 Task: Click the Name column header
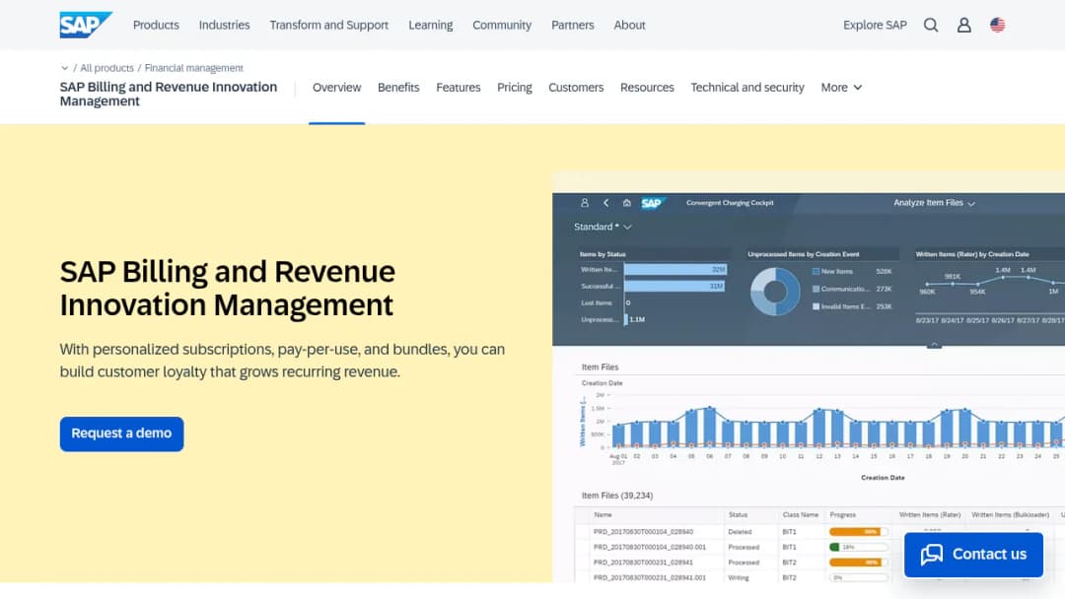[x=603, y=515]
